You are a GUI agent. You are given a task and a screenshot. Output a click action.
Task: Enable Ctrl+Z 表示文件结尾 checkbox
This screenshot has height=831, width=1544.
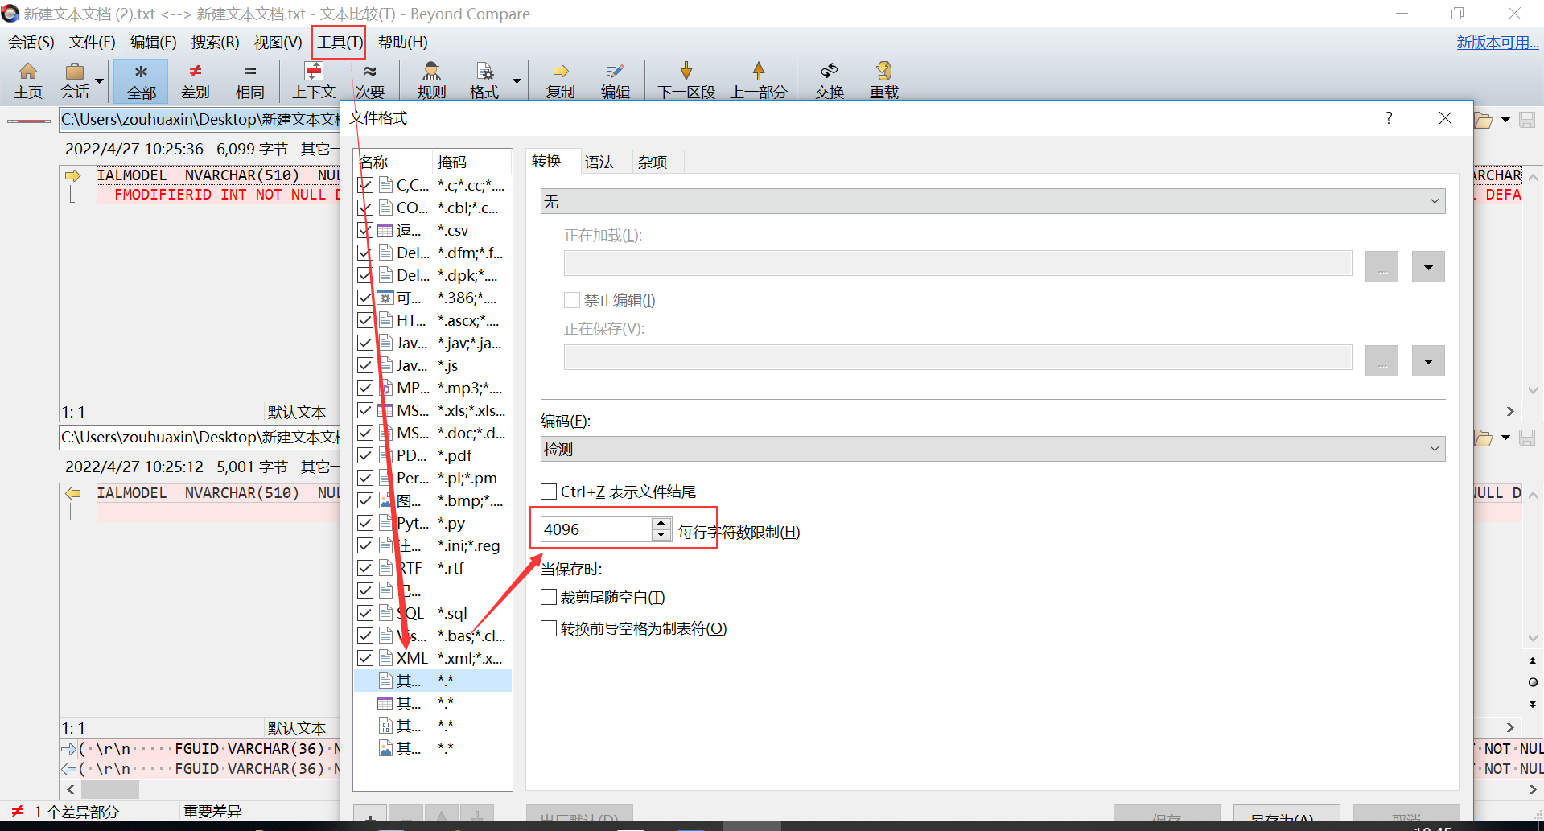549,492
